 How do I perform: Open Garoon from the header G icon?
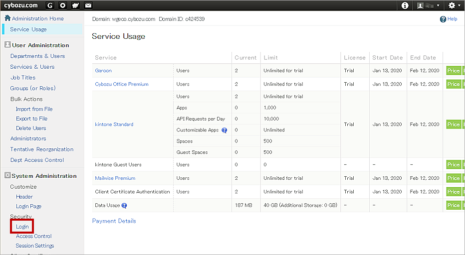(x=50, y=5)
